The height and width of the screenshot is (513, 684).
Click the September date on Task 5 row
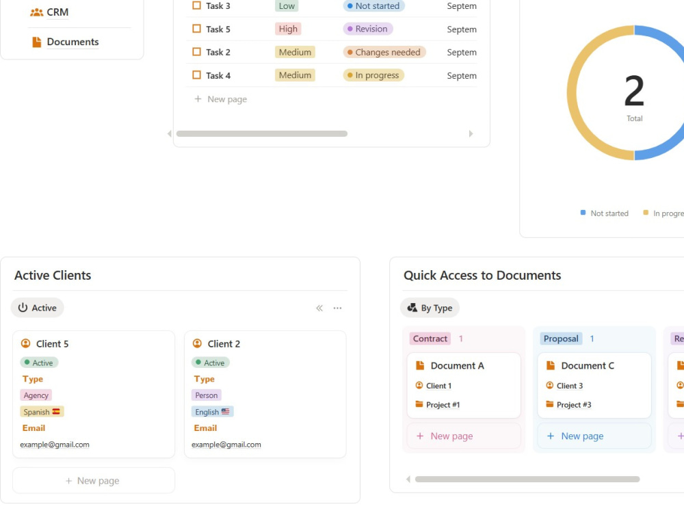tap(462, 29)
